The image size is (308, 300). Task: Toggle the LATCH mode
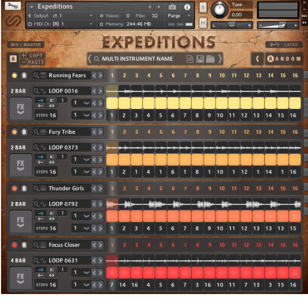(x=284, y=44)
